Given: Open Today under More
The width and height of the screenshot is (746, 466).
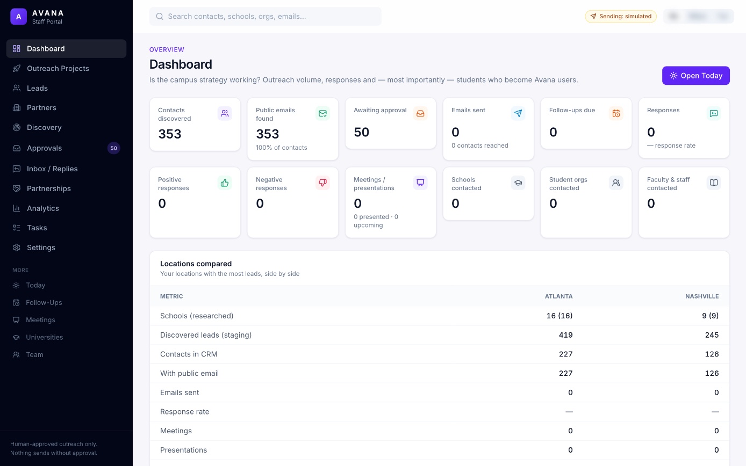Looking at the screenshot, I should tap(66, 285).
